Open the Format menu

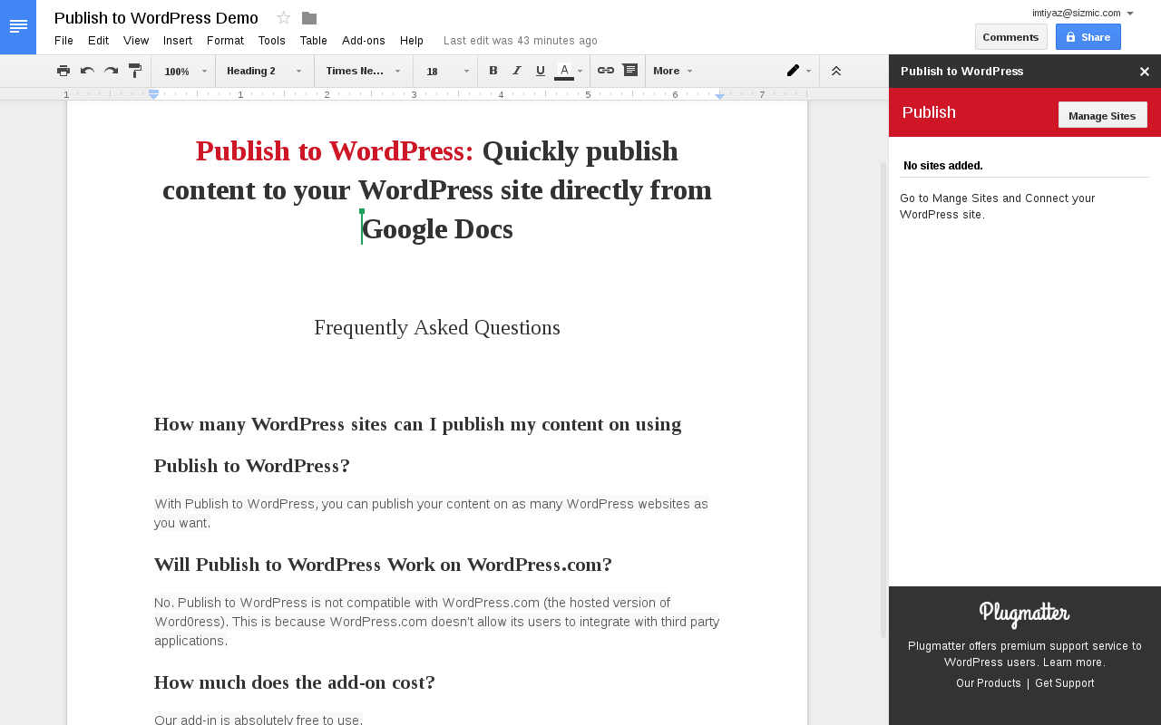(225, 41)
